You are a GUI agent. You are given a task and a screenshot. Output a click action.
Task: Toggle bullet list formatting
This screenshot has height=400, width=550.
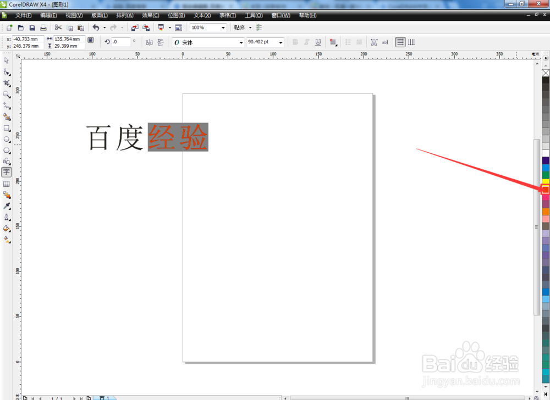[348, 42]
